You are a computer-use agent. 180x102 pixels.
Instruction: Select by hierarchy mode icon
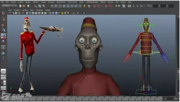tap(36, 6)
